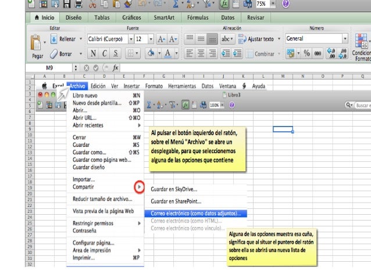Image resolution: width=371 pixels, height=278 pixels.
Task: Apply thousands separator 000 format
Action: tap(318, 53)
